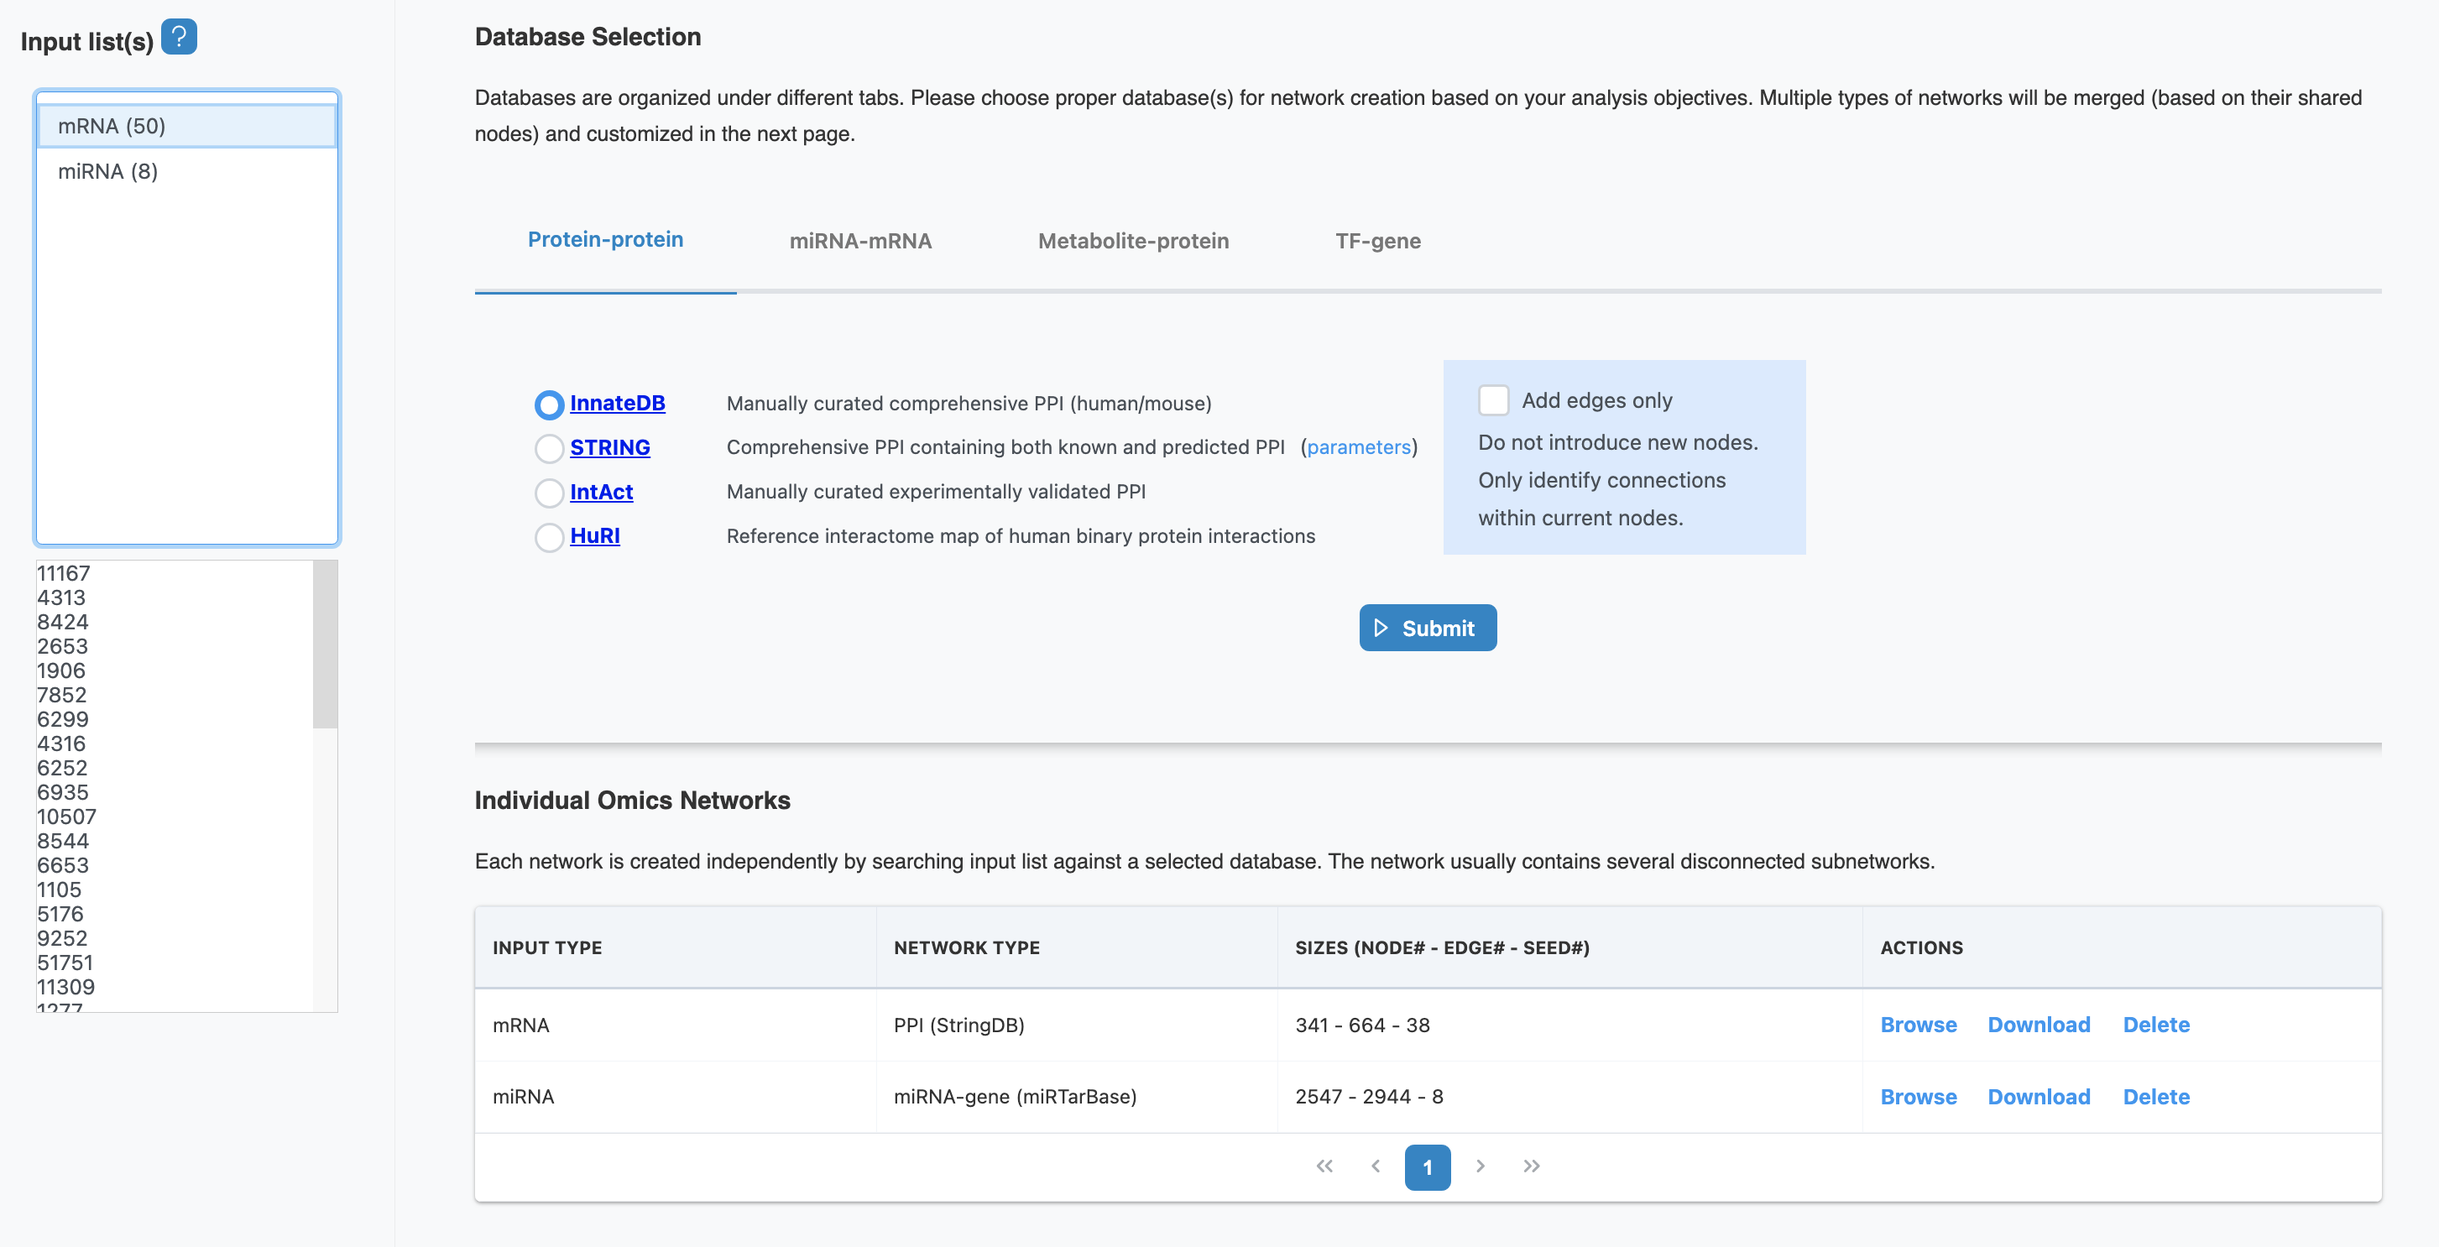This screenshot has height=1247, width=2439.
Task: Enable the Add edges only checkbox
Action: click(1494, 400)
